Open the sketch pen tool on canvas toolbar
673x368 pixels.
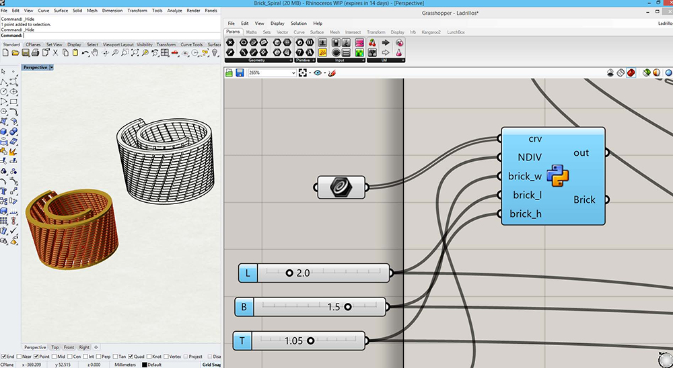coord(331,73)
